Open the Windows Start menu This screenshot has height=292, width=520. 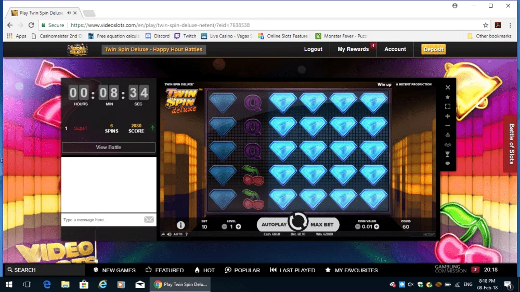pos(9,284)
